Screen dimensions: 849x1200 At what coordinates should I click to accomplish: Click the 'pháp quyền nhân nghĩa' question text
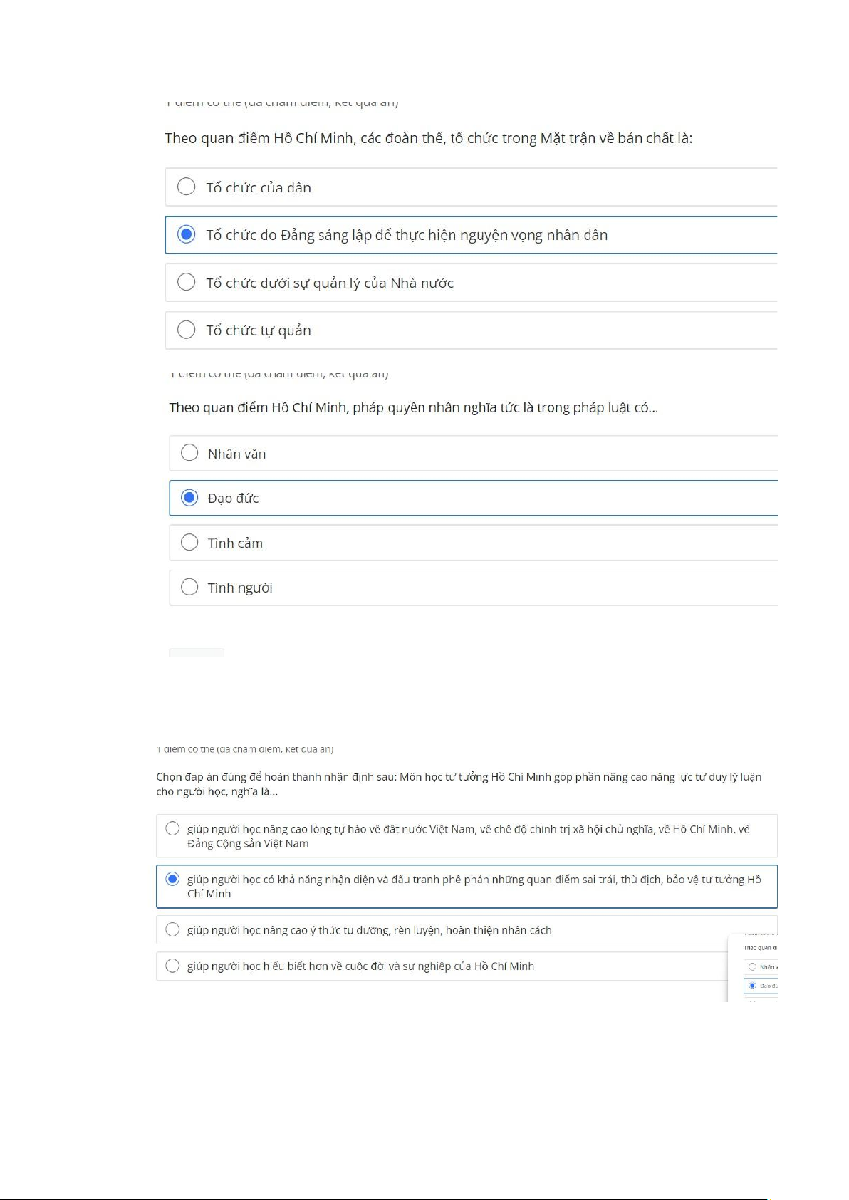[x=413, y=407]
